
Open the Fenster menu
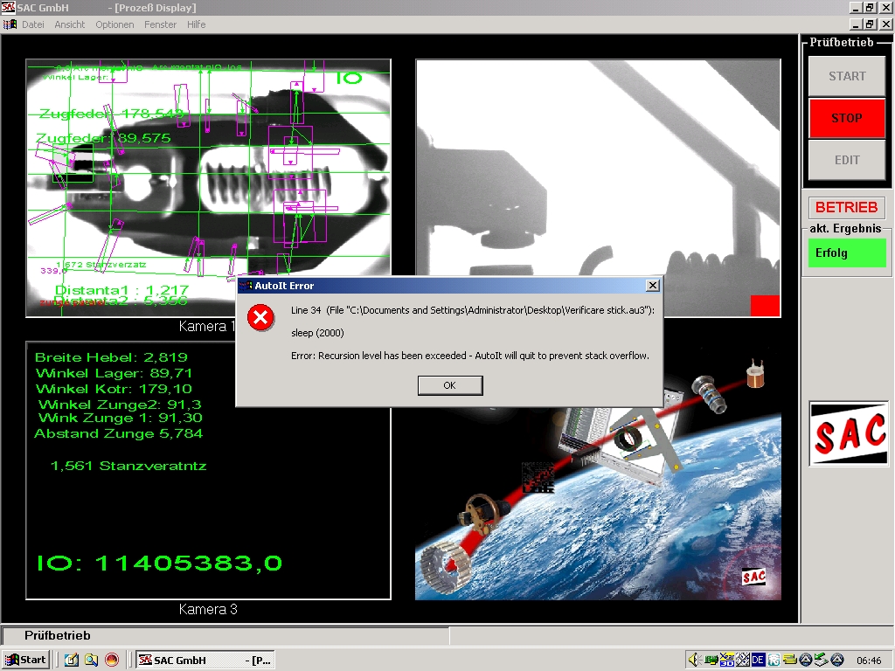pyautogui.click(x=161, y=24)
